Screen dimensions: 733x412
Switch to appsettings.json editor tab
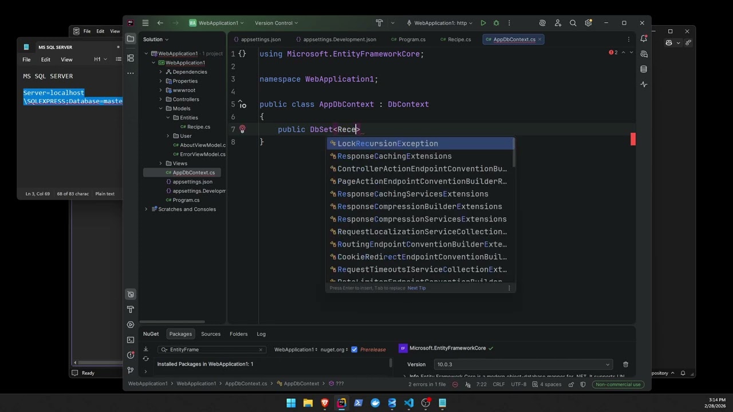[257, 39]
